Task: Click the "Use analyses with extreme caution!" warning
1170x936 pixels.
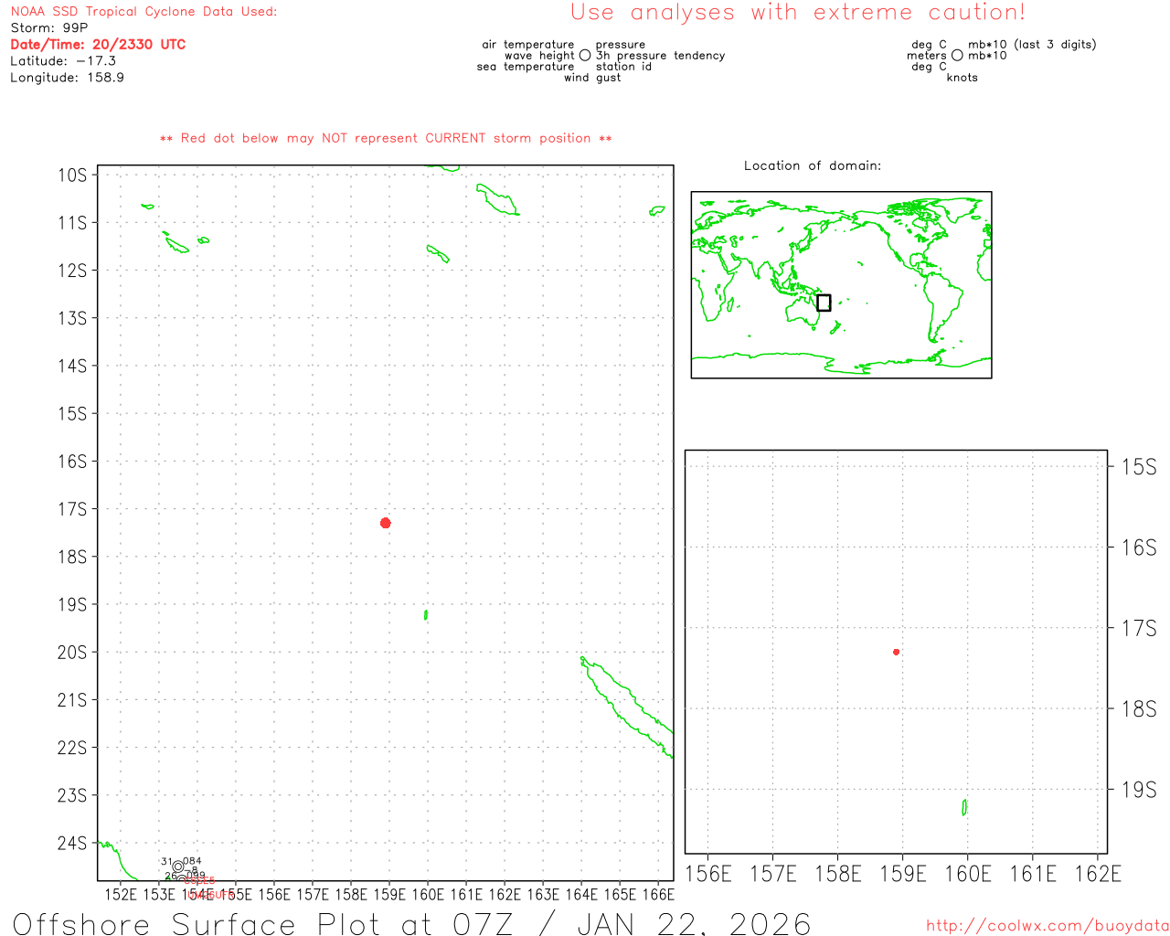Action: 798,13
